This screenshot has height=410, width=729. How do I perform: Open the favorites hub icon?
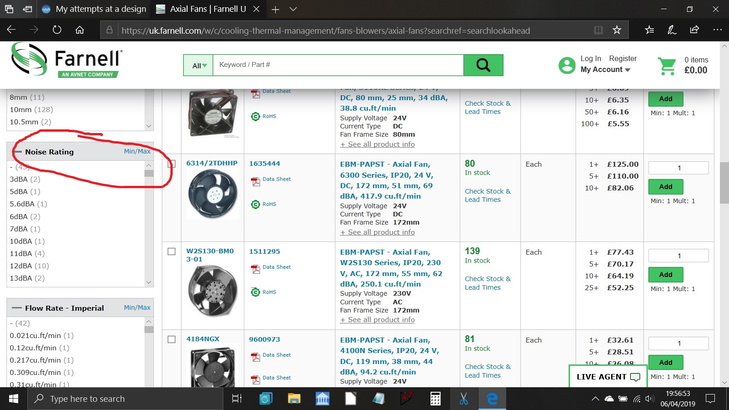[649, 30]
